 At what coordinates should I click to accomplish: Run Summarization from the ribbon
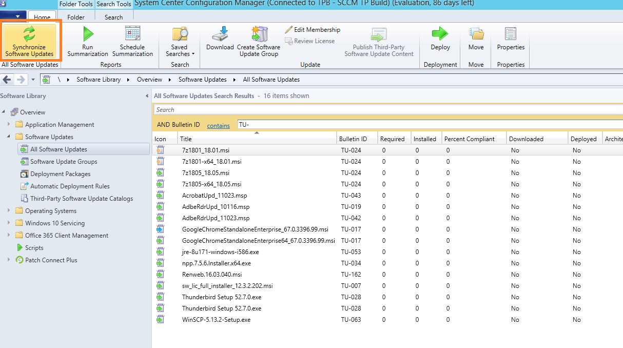tap(88, 34)
